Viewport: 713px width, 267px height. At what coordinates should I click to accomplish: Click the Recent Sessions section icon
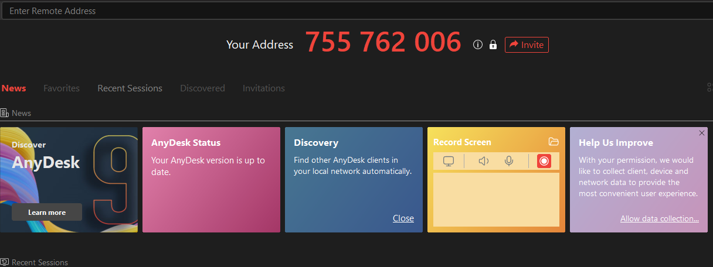(x=4, y=262)
